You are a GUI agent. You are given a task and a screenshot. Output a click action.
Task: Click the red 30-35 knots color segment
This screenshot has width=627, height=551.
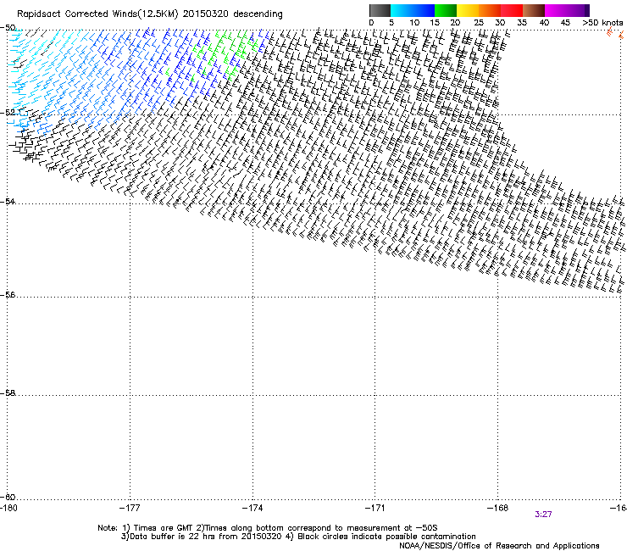pyautogui.click(x=511, y=10)
